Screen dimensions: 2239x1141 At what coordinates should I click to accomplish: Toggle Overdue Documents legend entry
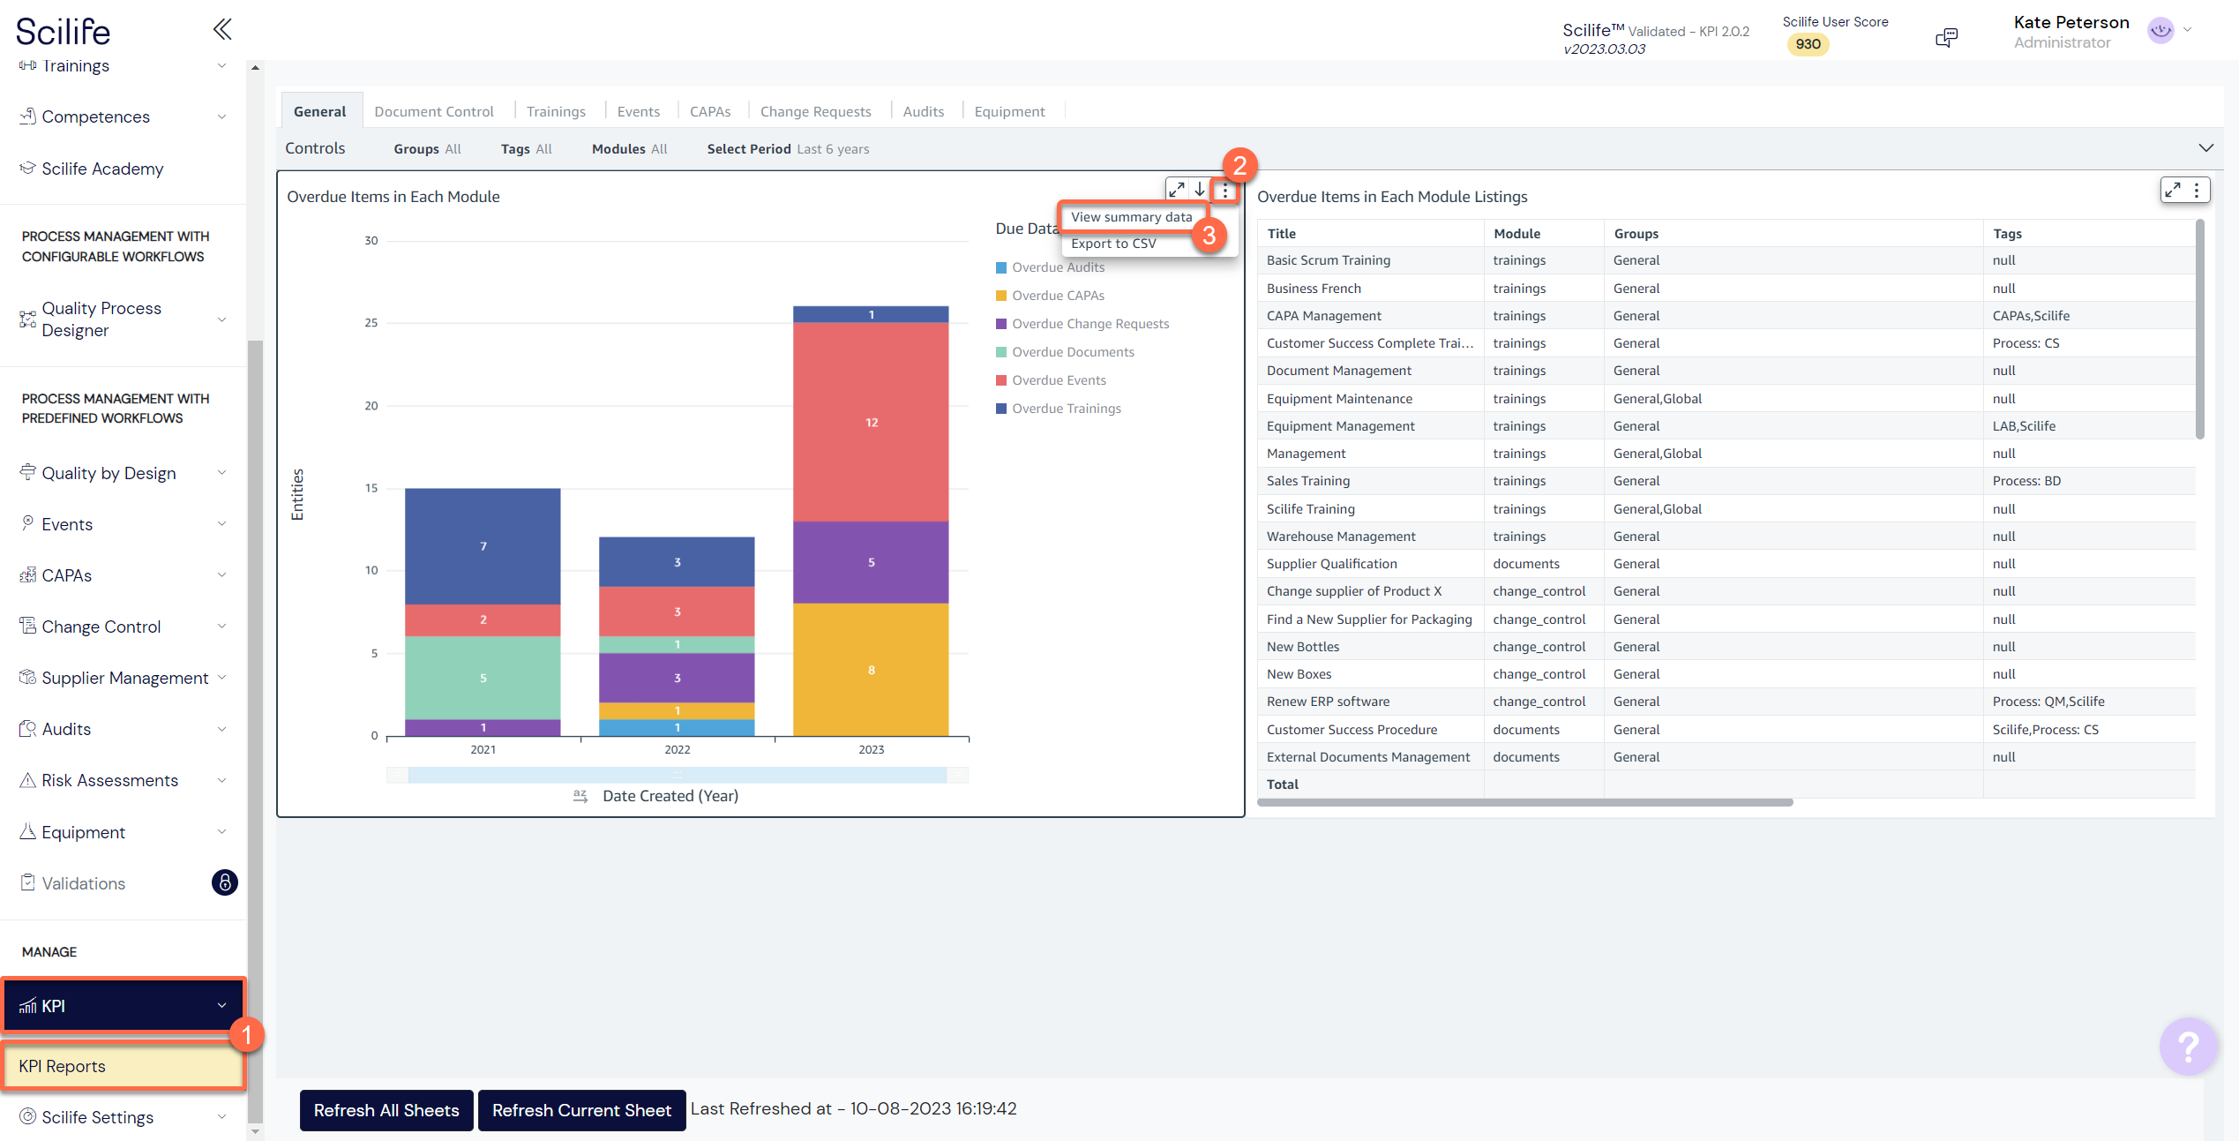coord(1065,352)
